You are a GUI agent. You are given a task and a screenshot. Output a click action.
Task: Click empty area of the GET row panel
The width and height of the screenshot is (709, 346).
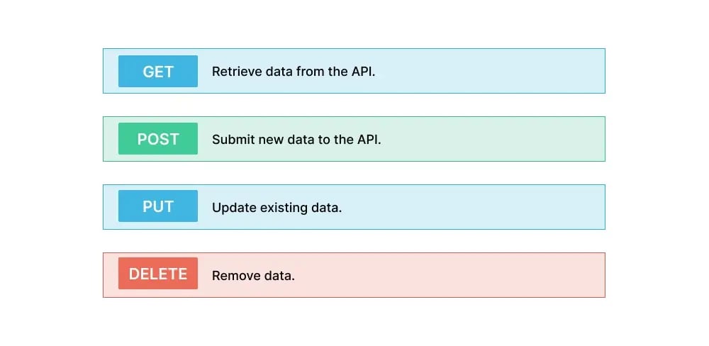496,72
